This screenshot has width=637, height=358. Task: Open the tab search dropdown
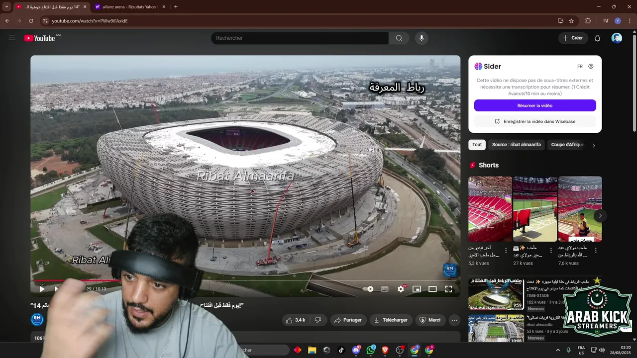6,7
